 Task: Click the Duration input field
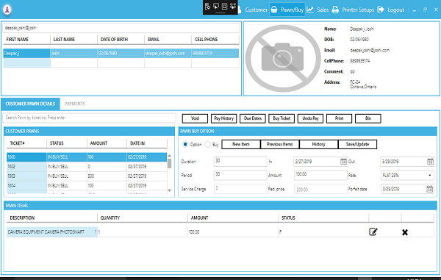240,162
